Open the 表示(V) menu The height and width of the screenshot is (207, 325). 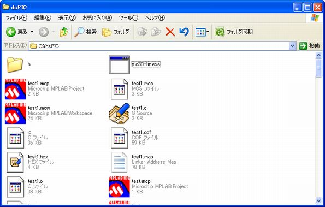(x=67, y=18)
